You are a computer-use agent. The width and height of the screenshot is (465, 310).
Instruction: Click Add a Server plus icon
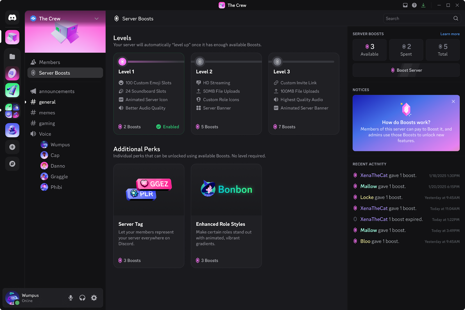pos(12,147)
